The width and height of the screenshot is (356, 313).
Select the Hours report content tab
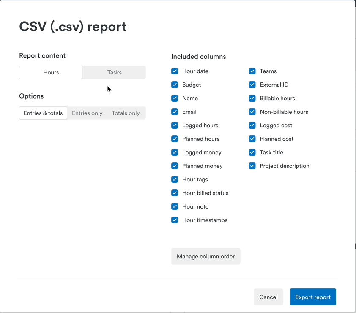point(51,72)
